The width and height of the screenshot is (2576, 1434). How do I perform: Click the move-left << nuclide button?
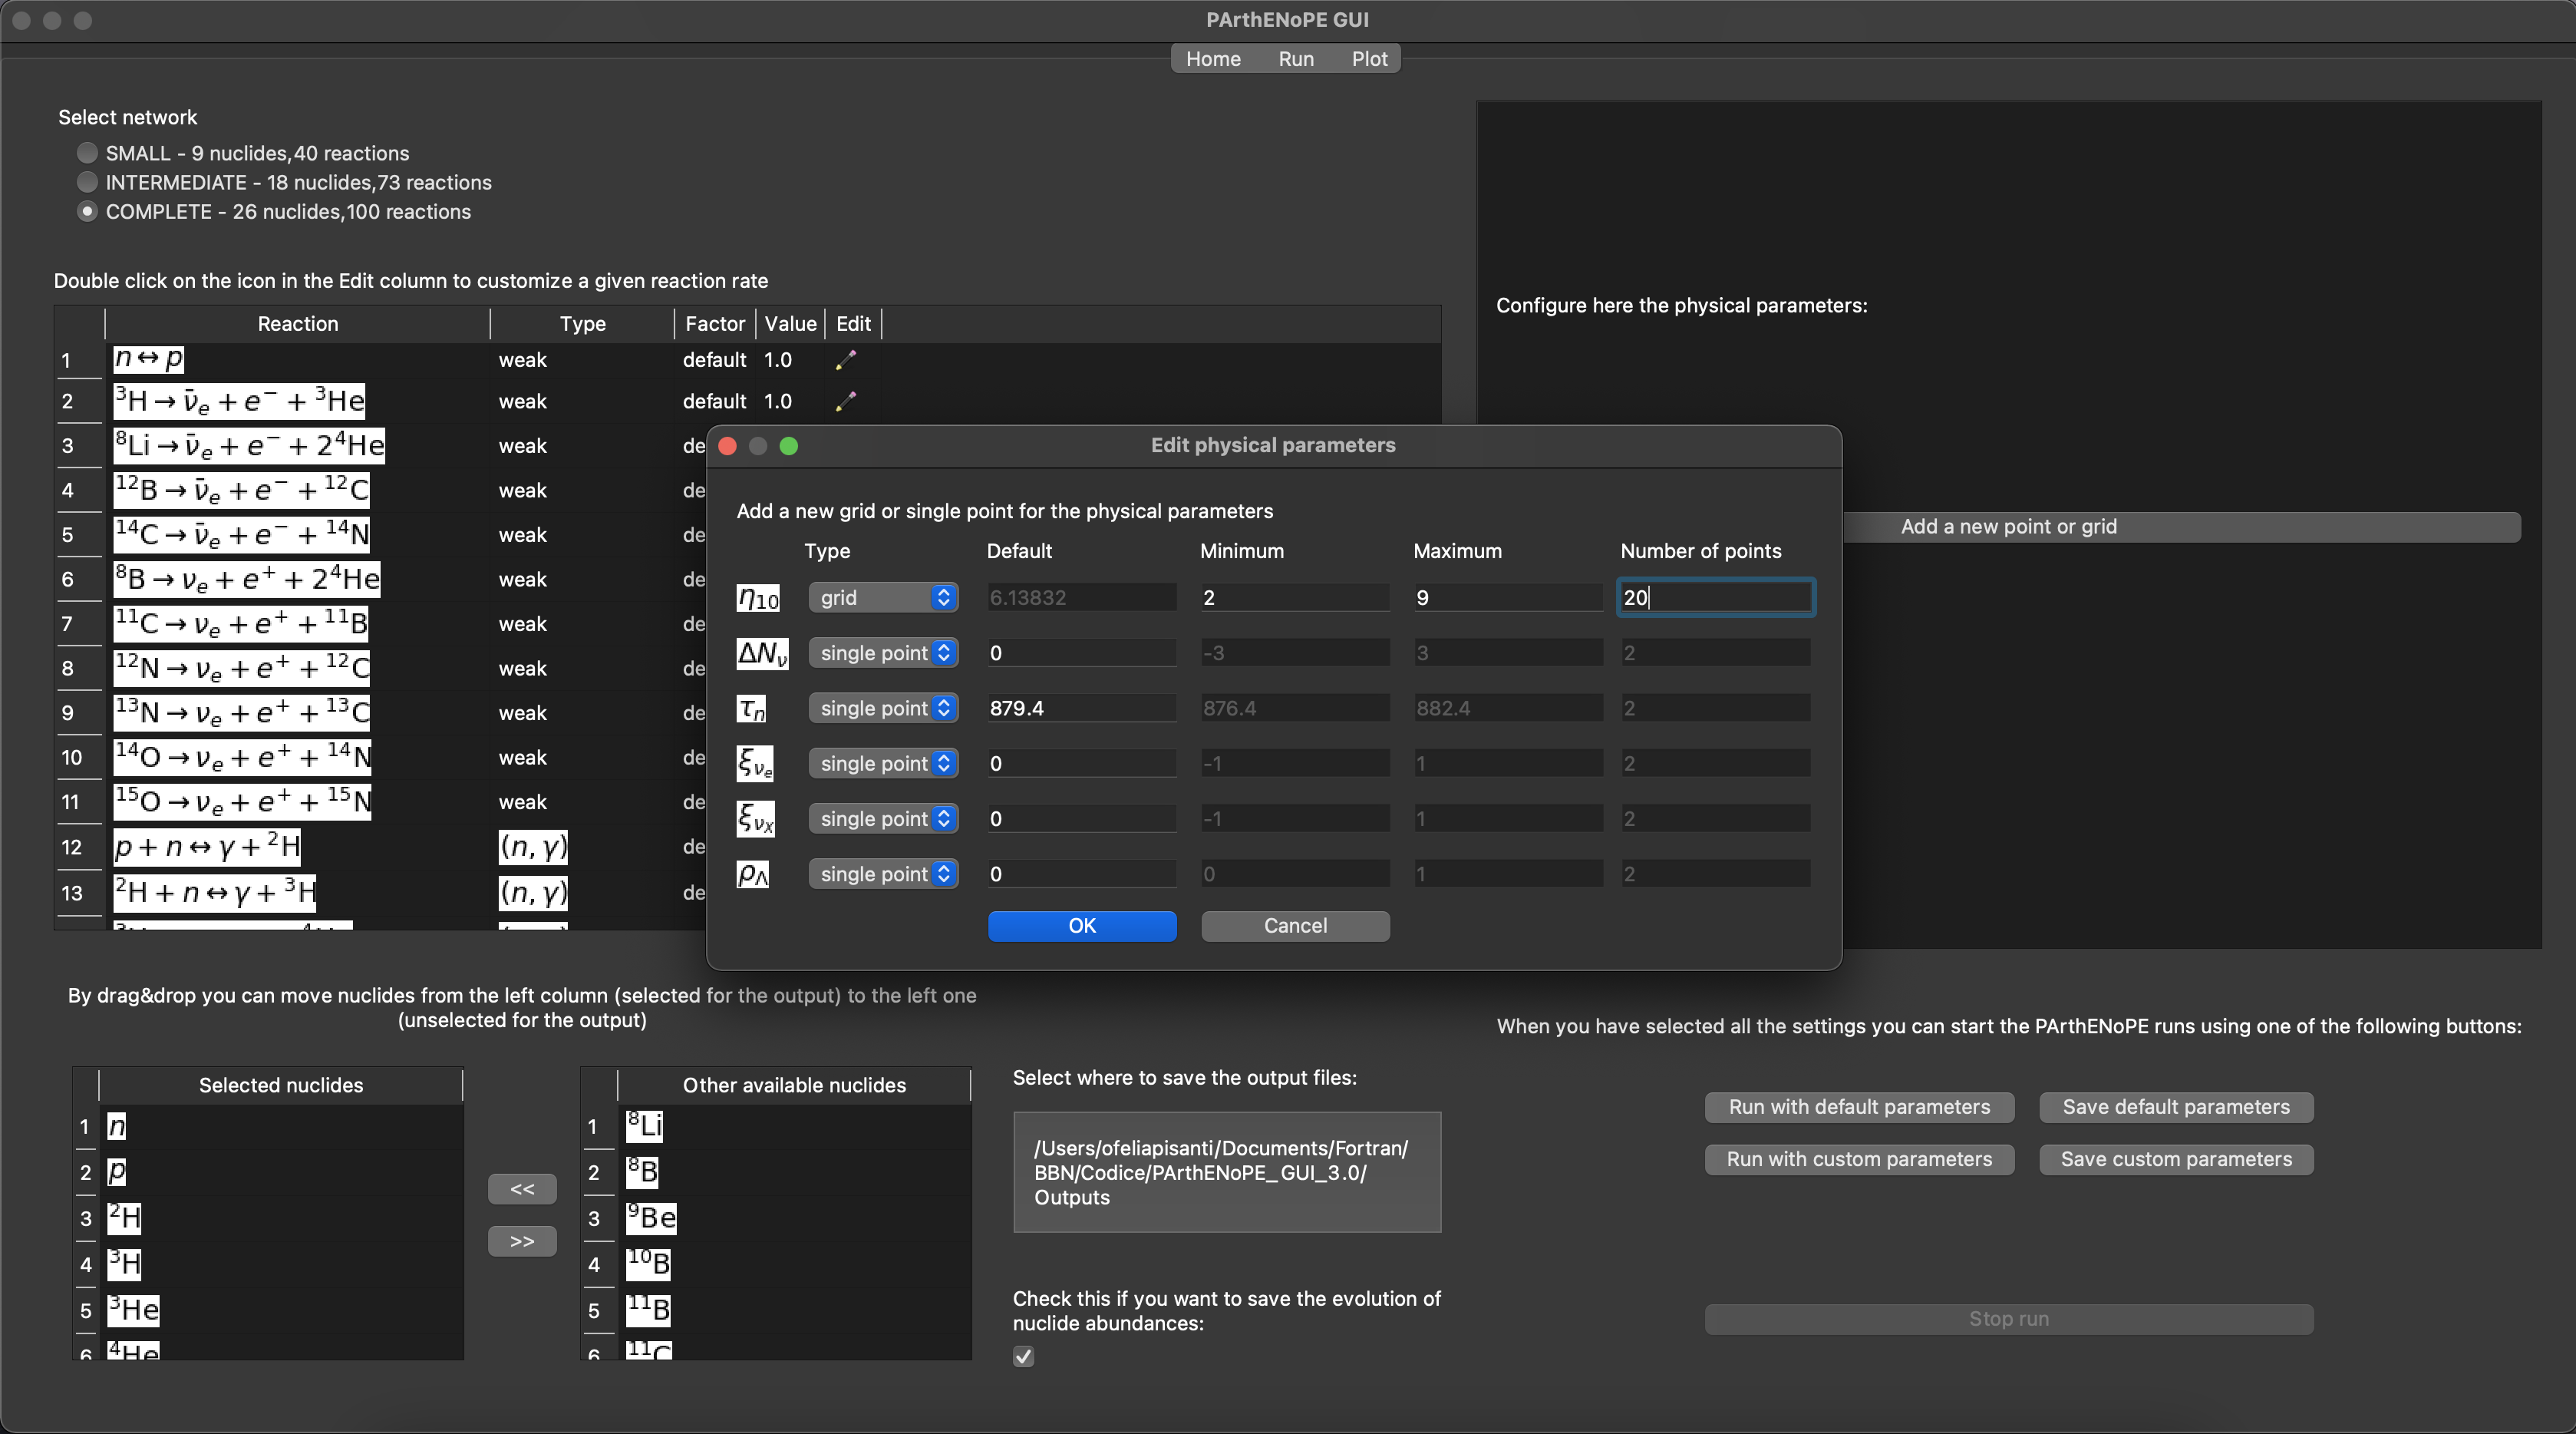pyautogui.click(x=522, y=1189)
